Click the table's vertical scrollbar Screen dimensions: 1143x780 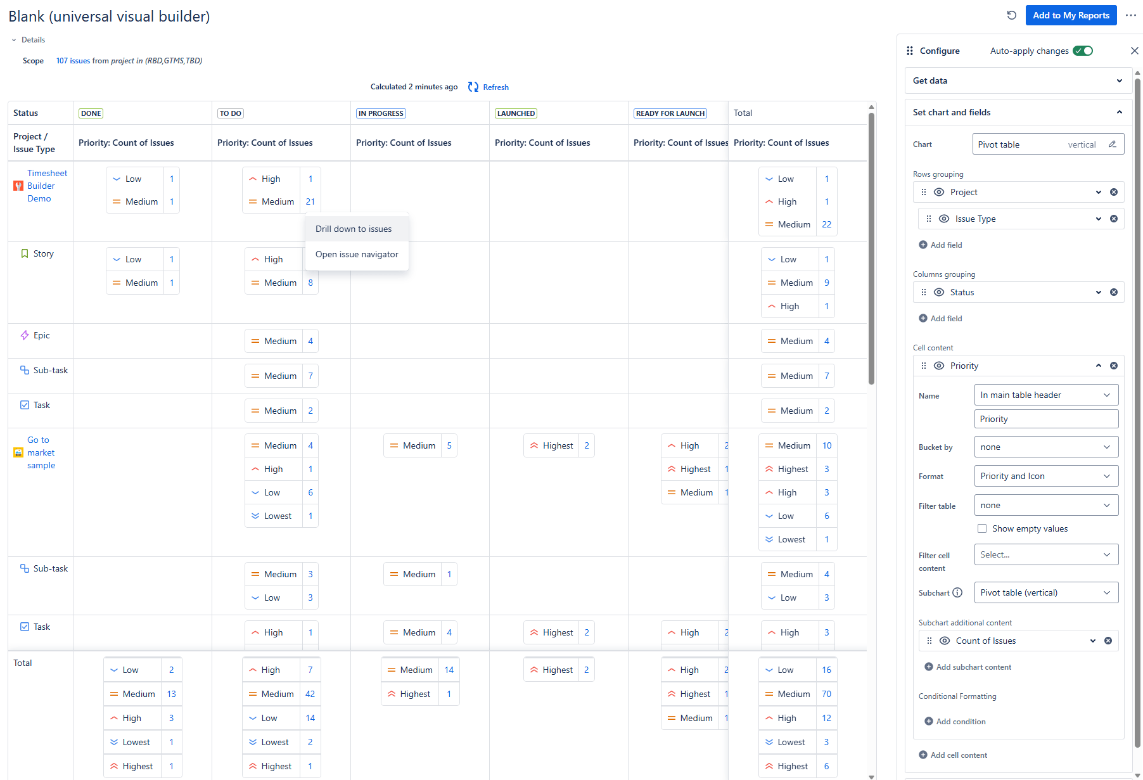(x=872, y=248)
